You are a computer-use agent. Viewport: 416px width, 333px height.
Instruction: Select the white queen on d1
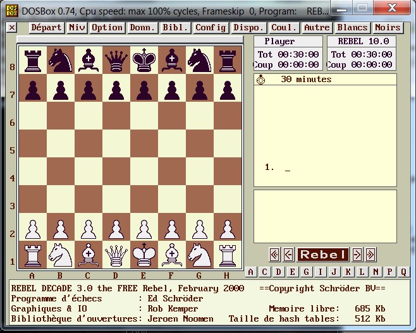pyautogui.click(x=116, y=255)
